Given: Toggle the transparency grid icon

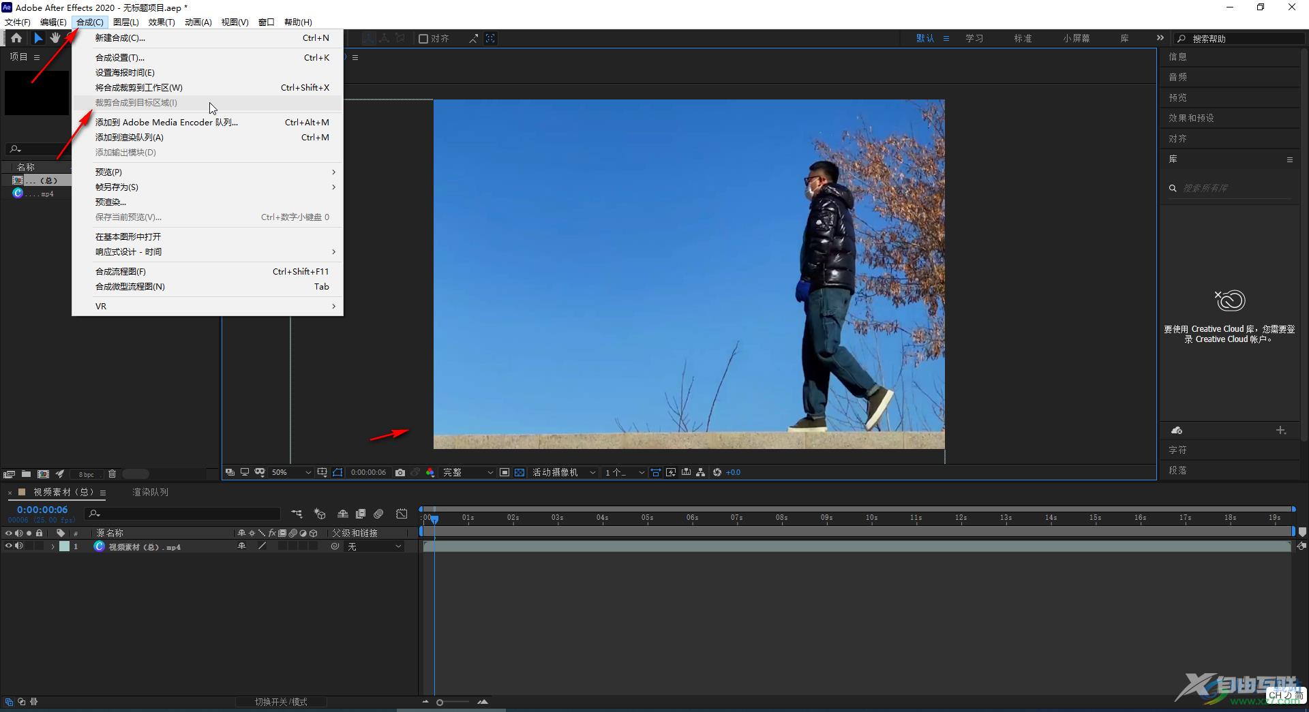Looking at the screenshot, I should click(x=520, y=472).
